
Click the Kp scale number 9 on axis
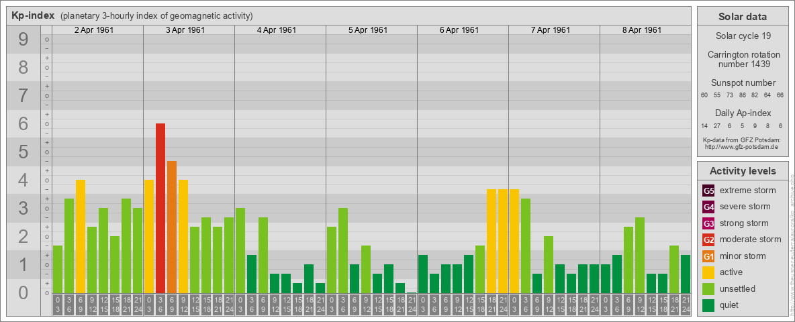(24, 40)
